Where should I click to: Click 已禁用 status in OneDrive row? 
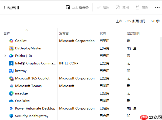click(104, 101)
